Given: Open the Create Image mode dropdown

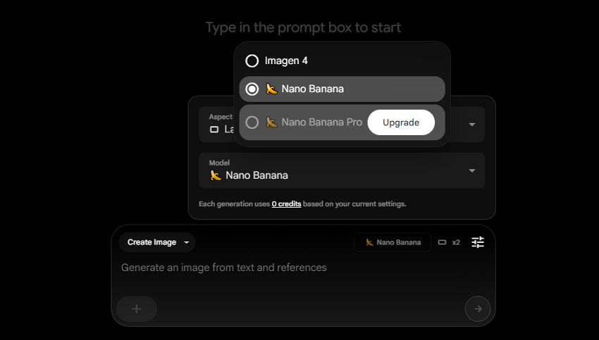Looking at the screenshot, I should click(157, 242).
